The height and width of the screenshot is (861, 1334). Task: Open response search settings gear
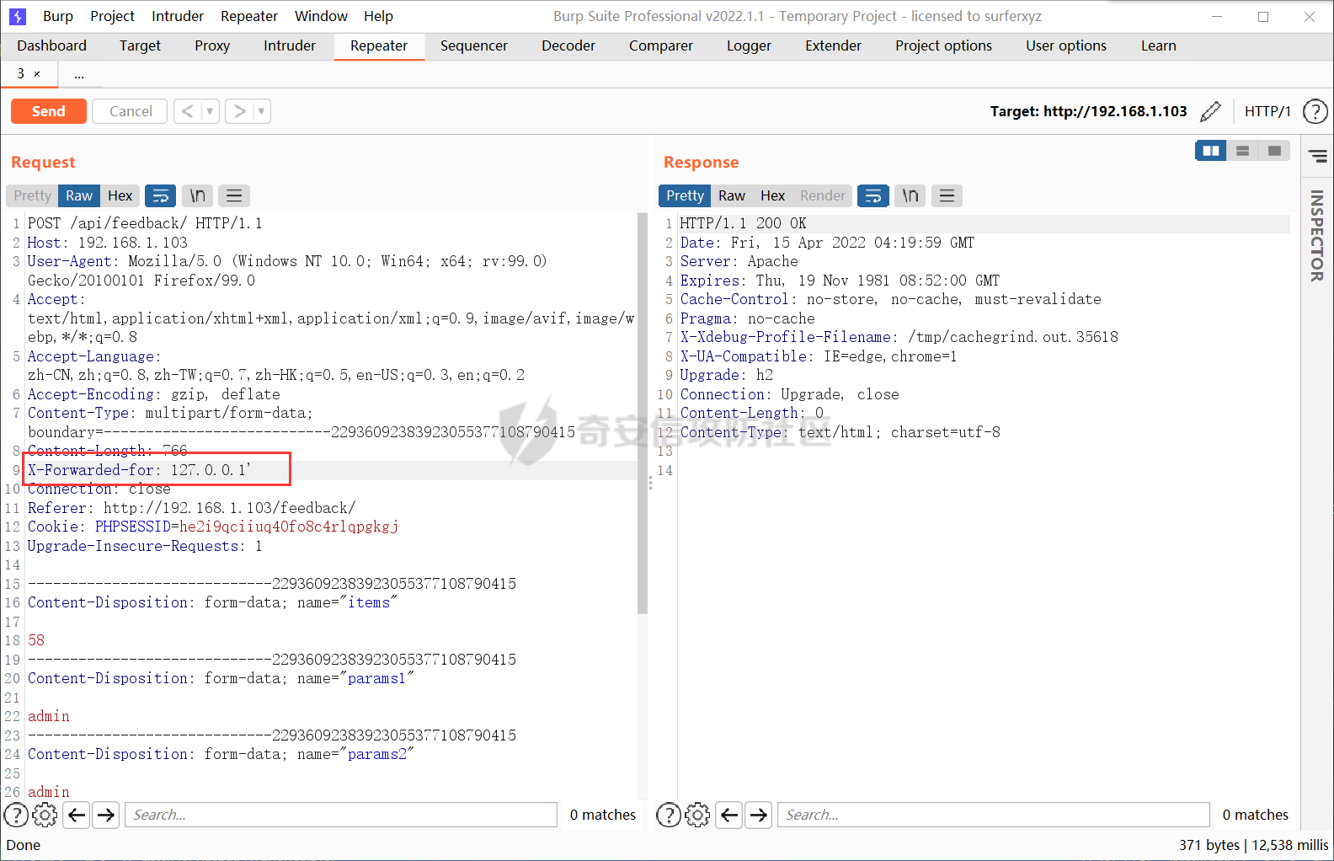pyautogui.click(x=697, y=815)
